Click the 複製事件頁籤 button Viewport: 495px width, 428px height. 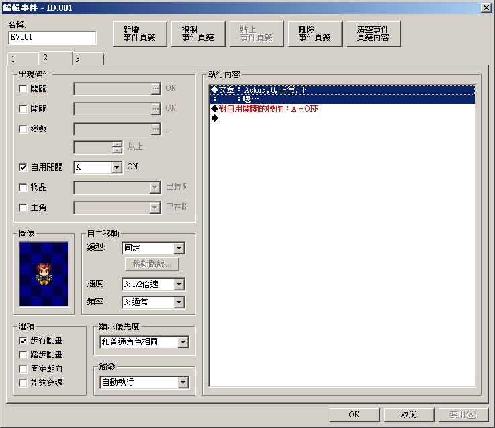point(198,34)
